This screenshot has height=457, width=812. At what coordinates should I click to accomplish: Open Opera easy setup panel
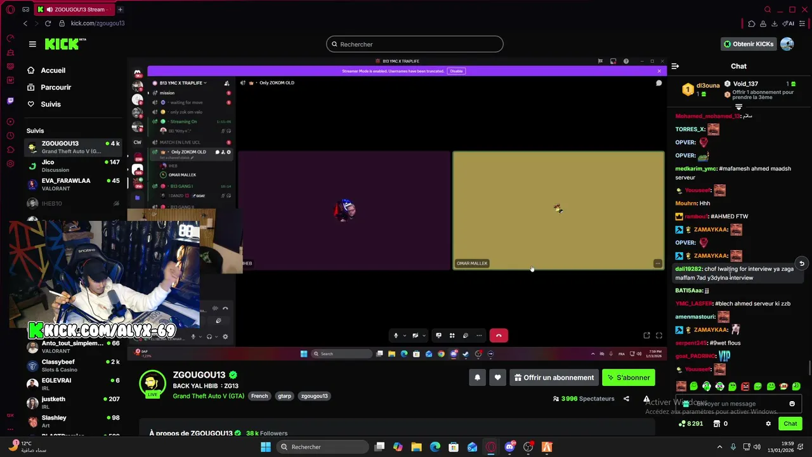(802, 23)
